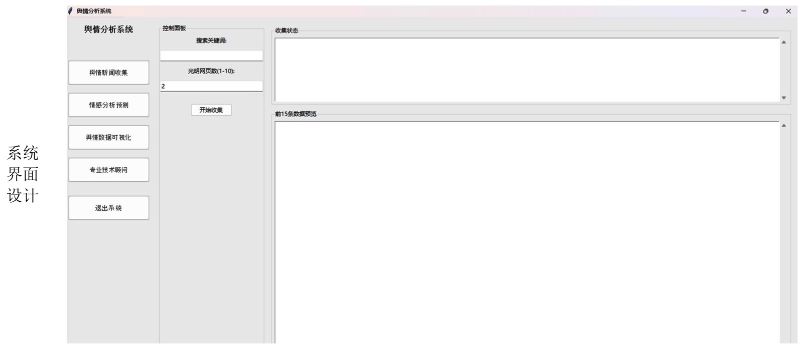Click the 收集状态 scrollbar track

pos(783,70)
